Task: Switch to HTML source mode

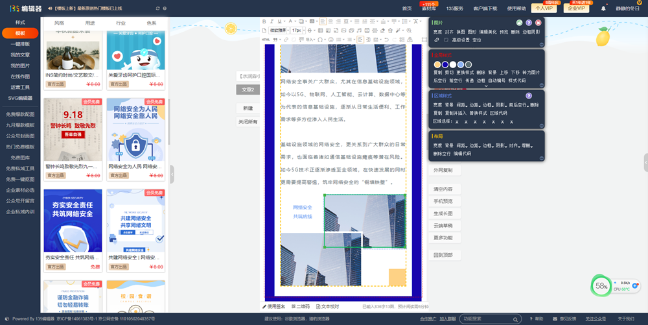Action: click(x=266, y=40)
